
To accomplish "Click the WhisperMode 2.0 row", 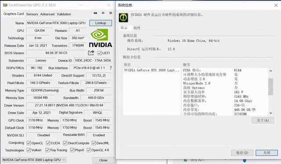I will click(x=225, y=83).
